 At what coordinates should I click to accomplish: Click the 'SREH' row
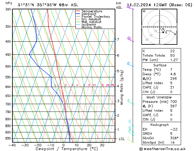pos(161,134)
